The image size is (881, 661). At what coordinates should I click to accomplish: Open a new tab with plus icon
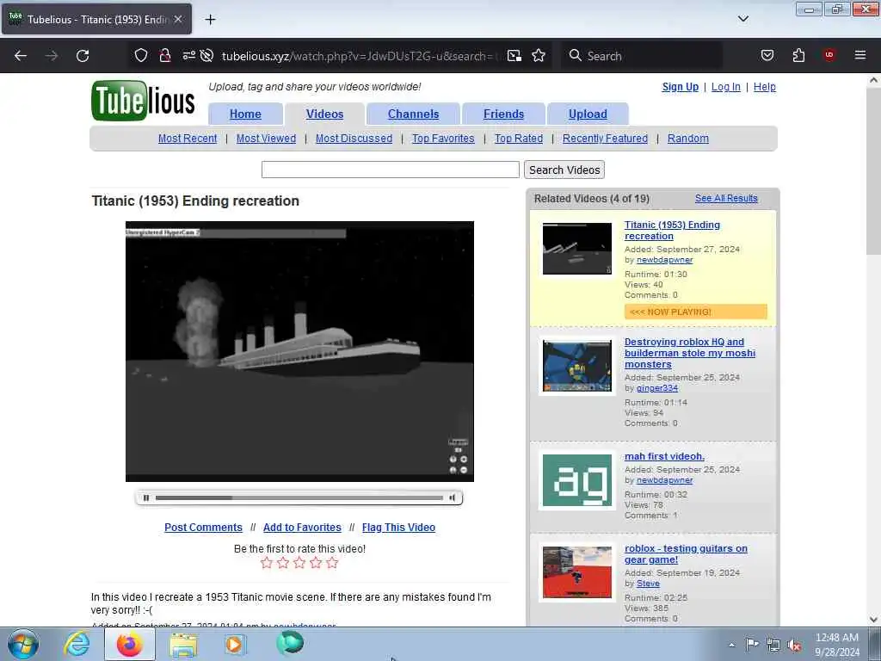pyautogui.click(x=210, y=20)
